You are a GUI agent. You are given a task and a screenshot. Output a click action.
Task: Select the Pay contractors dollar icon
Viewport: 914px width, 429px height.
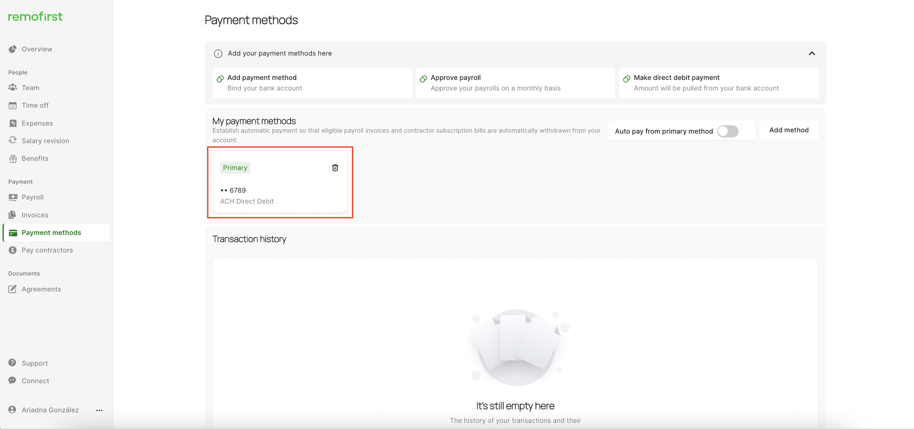pos(13,250)
